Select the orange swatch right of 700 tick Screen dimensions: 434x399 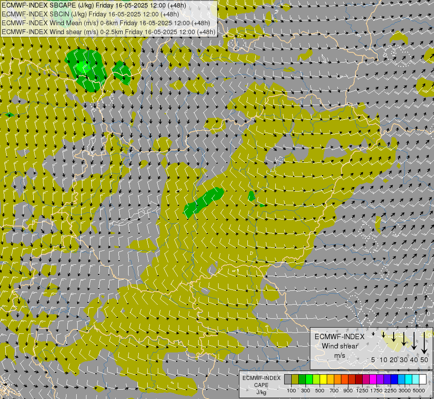click(338, 379)
